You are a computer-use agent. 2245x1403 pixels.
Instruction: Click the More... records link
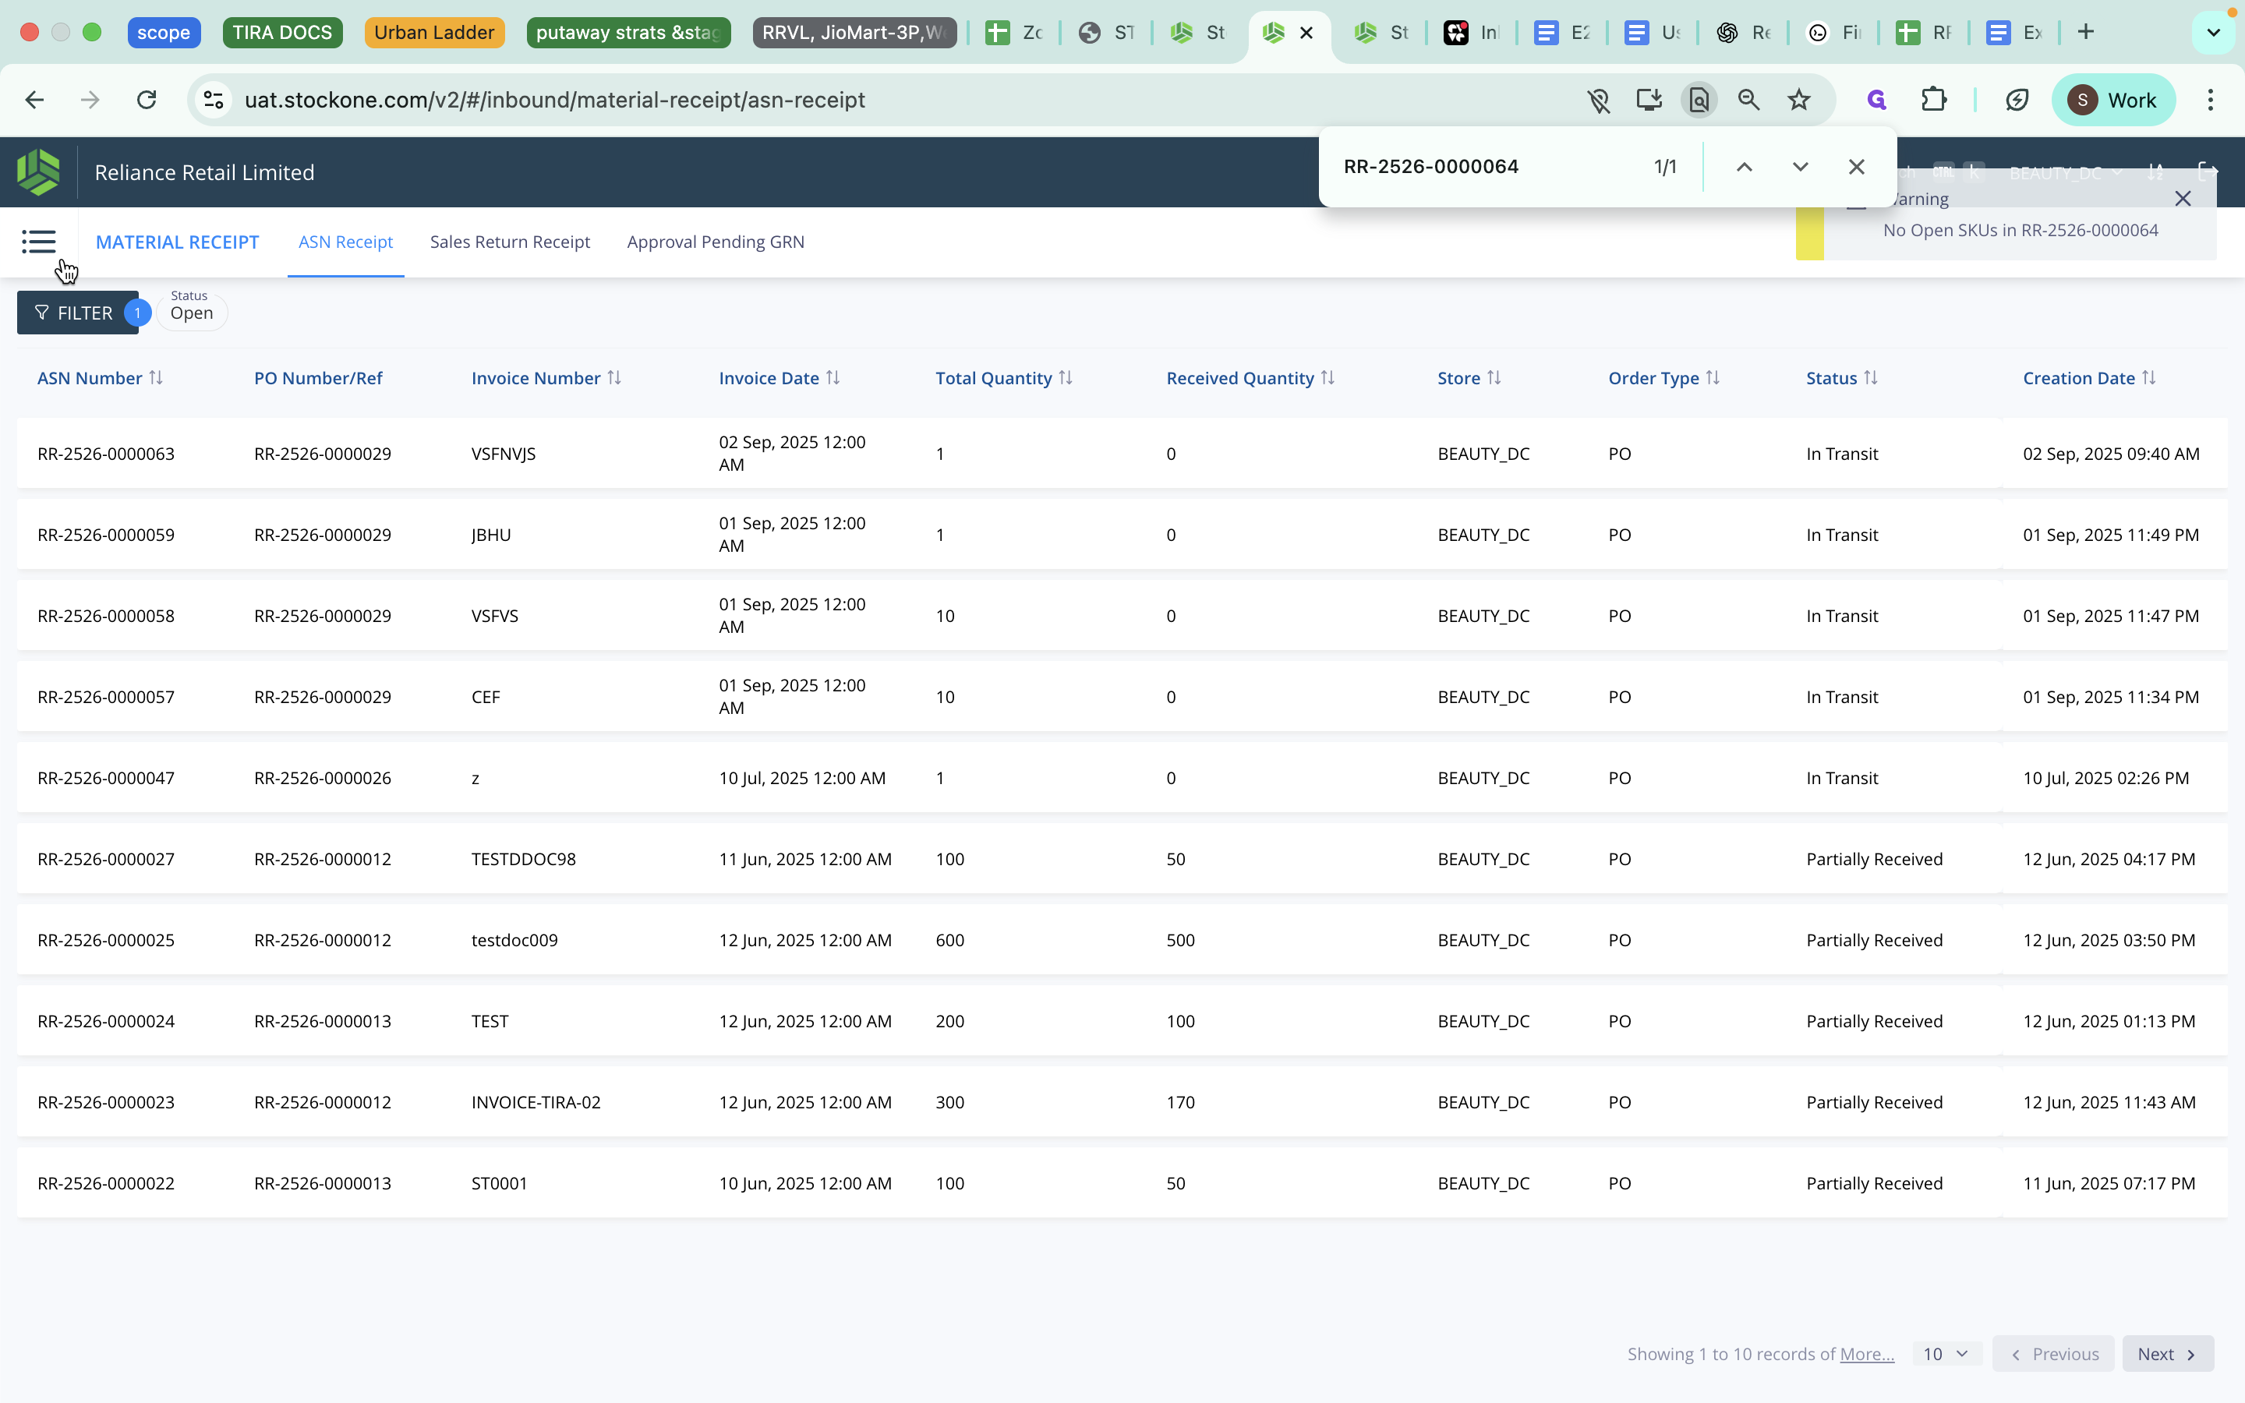coord(1866,1354)
